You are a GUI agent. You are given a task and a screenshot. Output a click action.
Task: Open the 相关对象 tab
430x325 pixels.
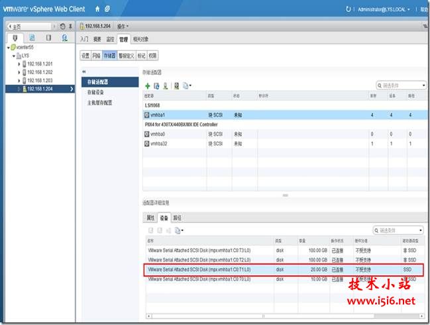(140, 39)
